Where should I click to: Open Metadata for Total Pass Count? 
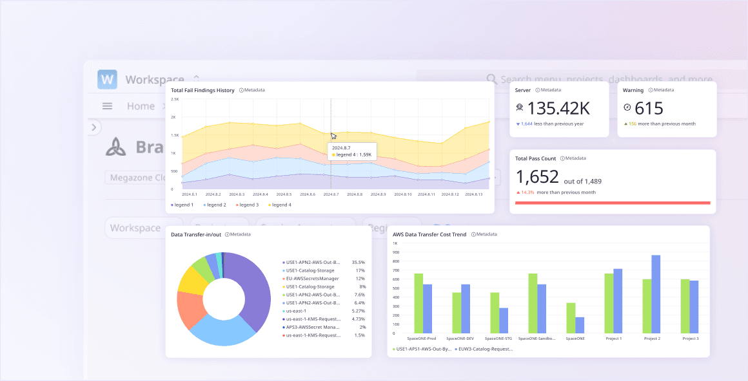573,158
